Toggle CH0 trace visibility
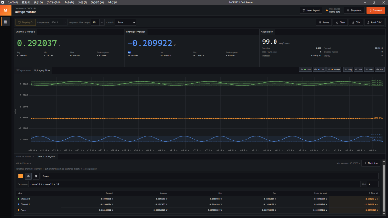Image resolution: width=388 pixels, height=218 pixels. 306,70
